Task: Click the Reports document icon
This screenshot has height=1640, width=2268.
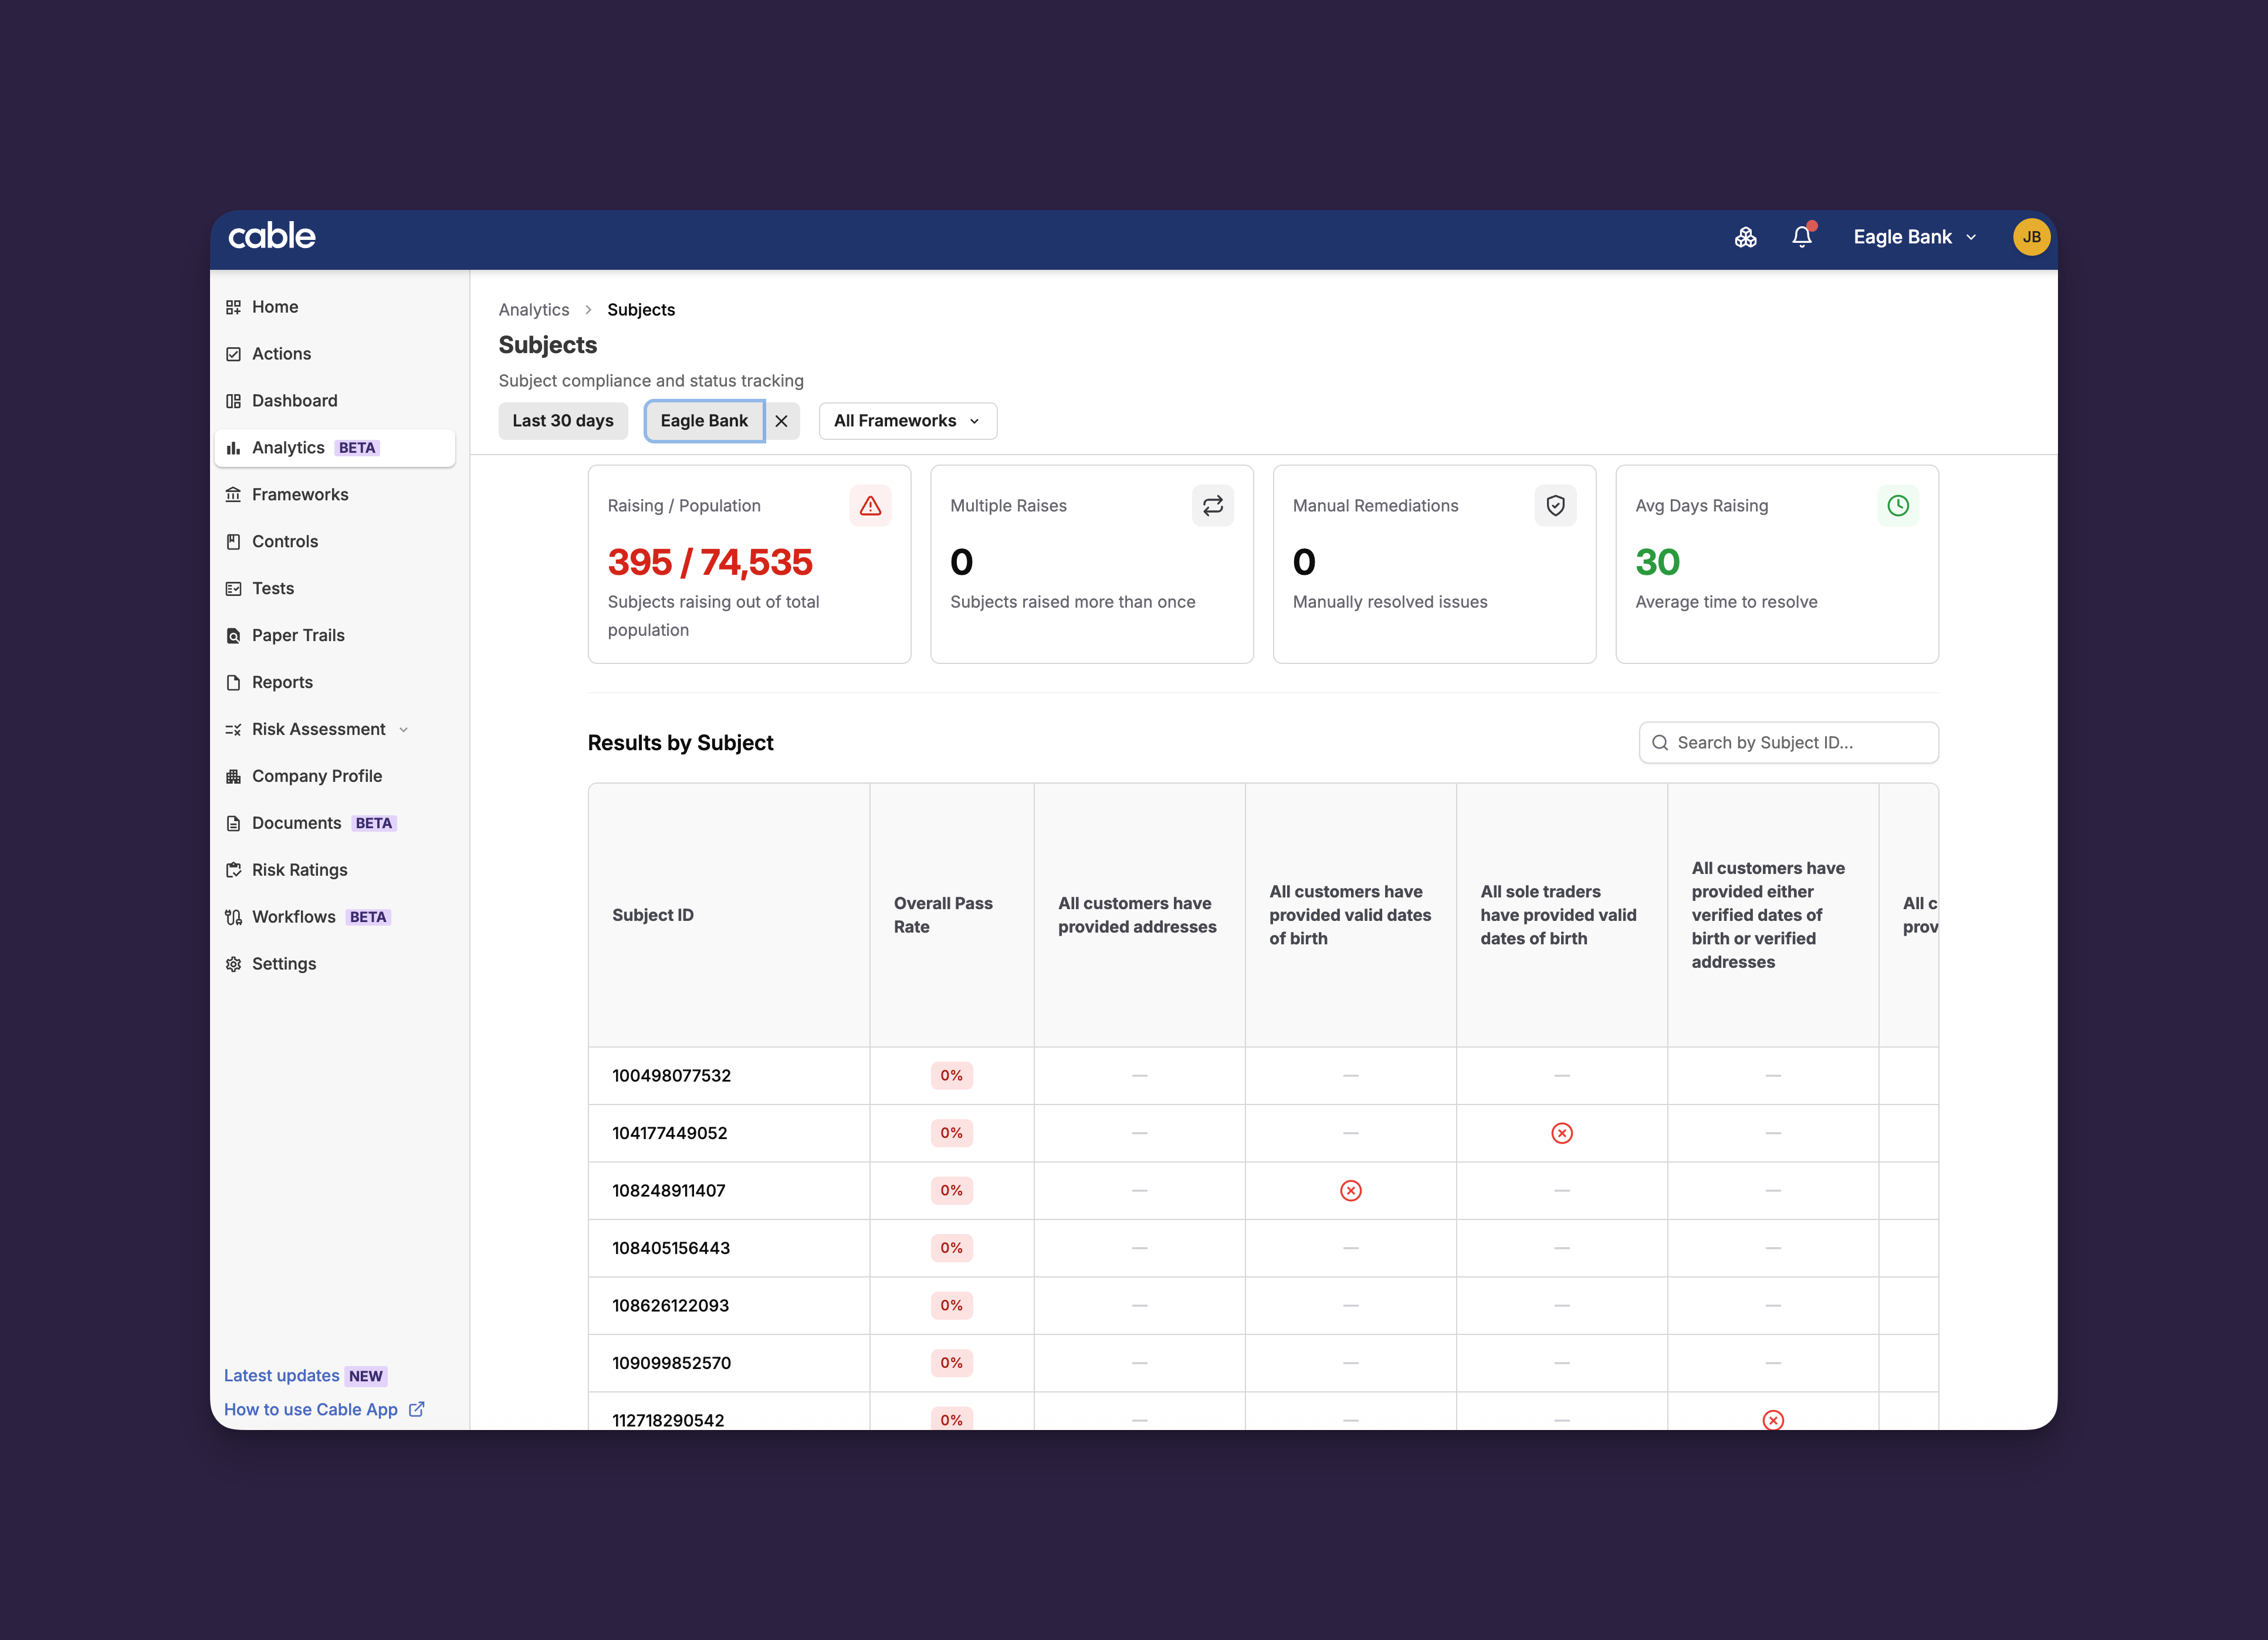Action: (233, 683)
